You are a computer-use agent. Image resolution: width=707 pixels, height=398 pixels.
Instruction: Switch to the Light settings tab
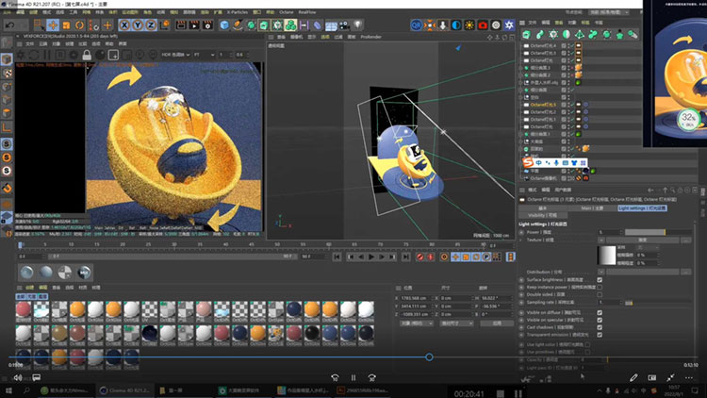[x=640, y=207]
